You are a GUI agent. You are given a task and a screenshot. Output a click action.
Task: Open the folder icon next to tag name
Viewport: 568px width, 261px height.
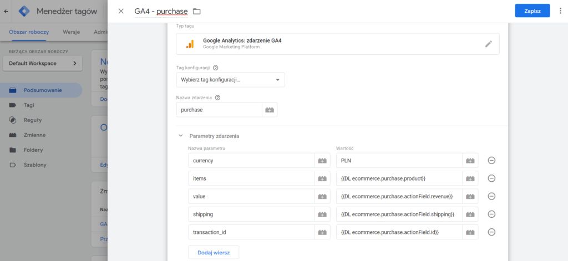click(x=196, y=11)
